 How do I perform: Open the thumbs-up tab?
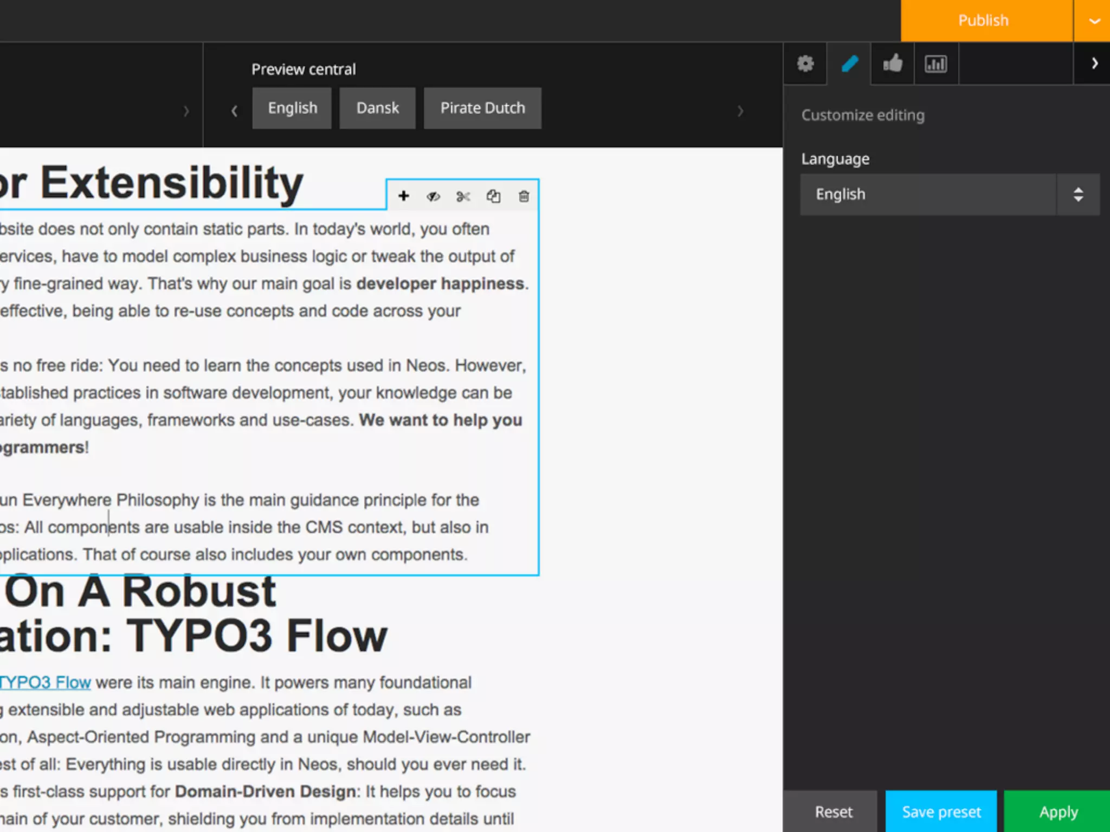click(x=893, y=64)
